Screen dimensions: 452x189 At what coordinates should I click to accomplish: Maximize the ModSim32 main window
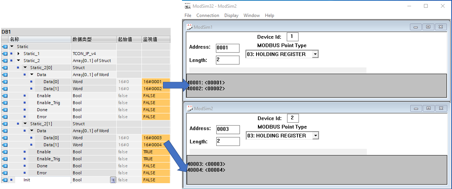pyautogui.click(x=426, y=6)
